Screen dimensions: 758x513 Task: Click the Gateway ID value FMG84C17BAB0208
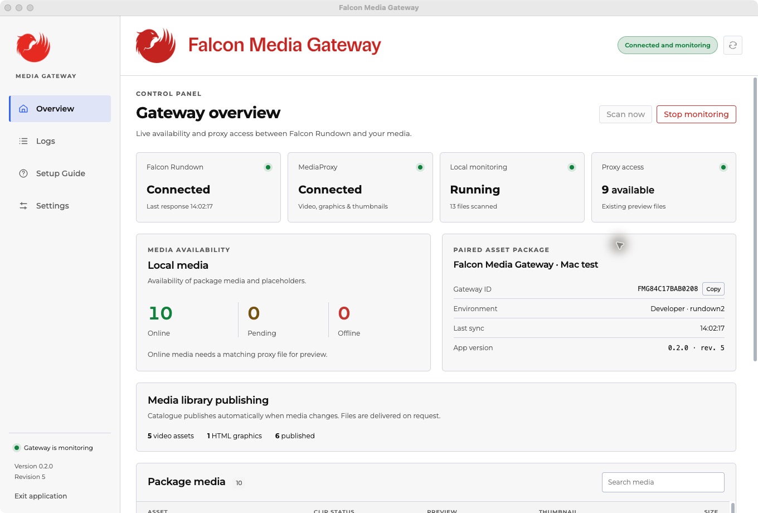[x=668, y=289]
